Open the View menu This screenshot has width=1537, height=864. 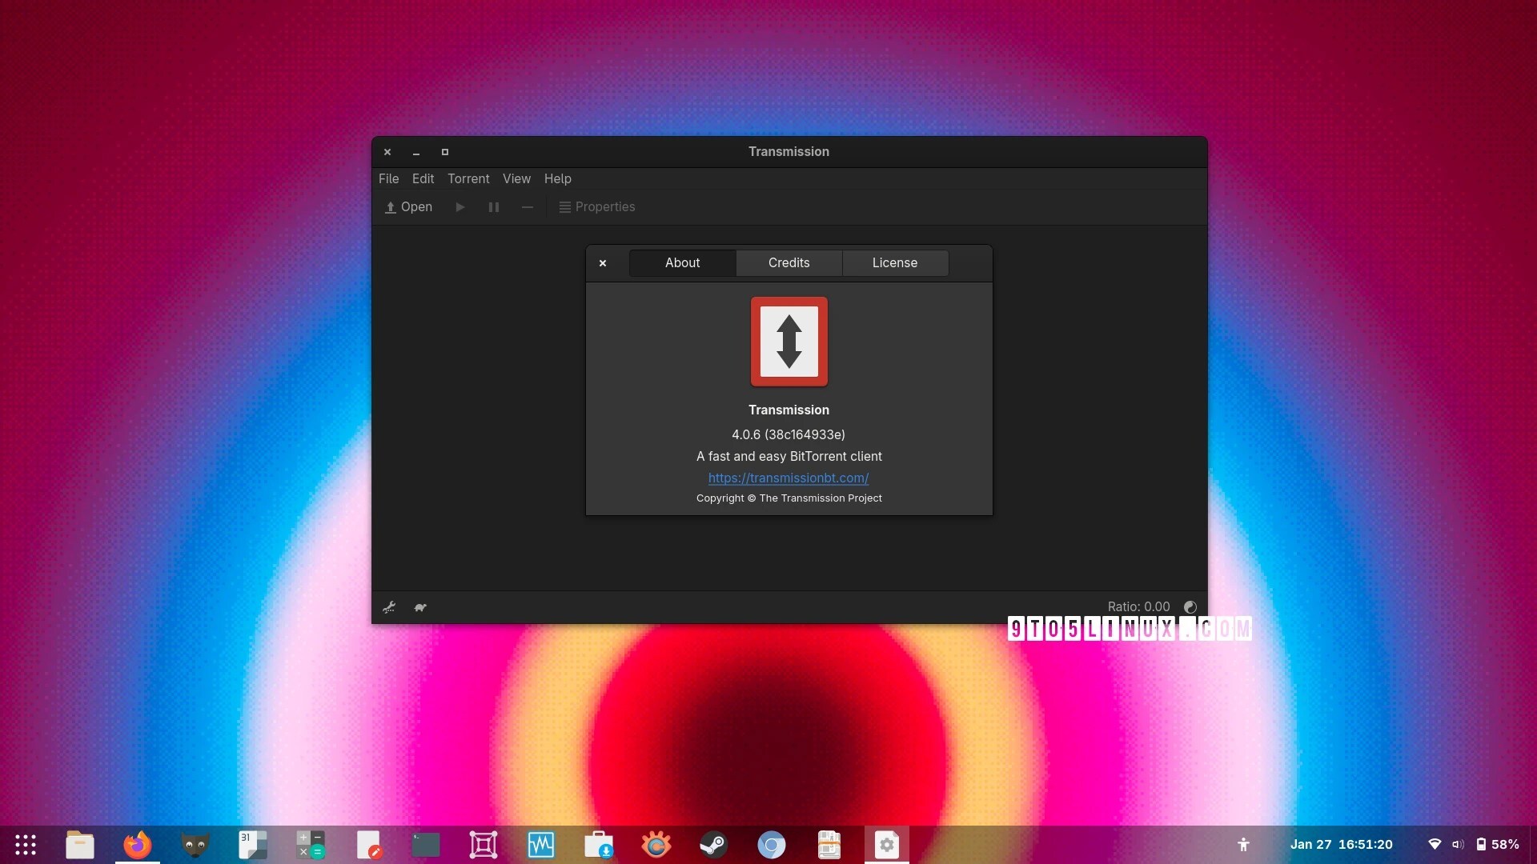516,178
